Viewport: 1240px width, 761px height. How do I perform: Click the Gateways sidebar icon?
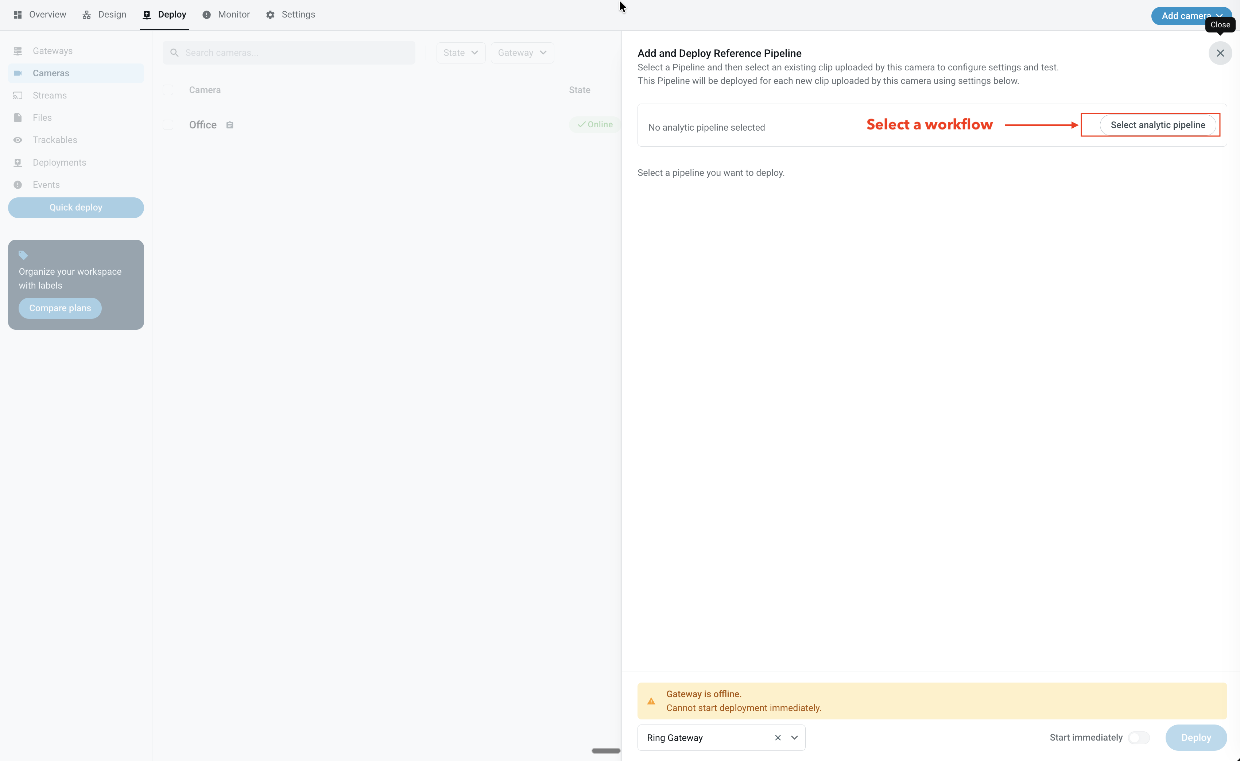coord(18,51)
